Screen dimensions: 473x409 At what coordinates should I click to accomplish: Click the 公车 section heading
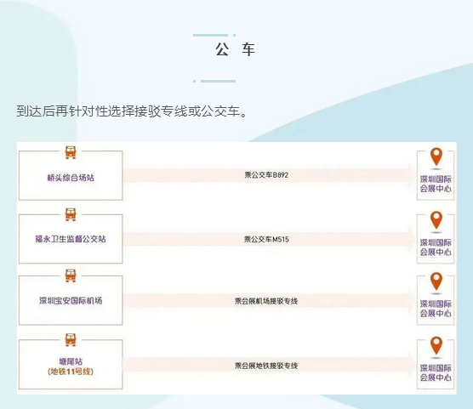(236, 49)
